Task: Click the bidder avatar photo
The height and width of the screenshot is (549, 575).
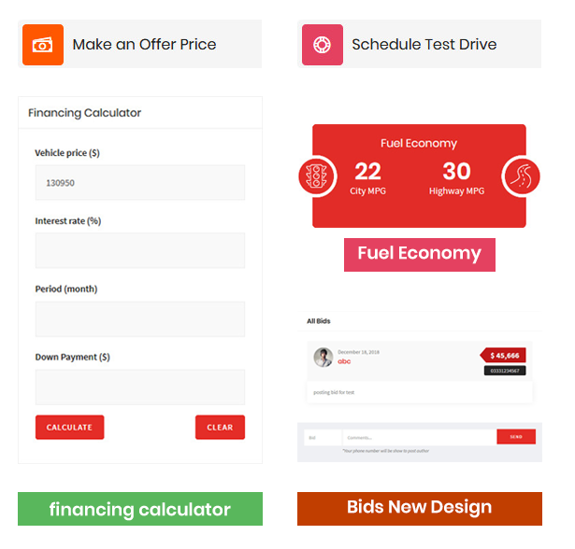Action: (323, 358)
